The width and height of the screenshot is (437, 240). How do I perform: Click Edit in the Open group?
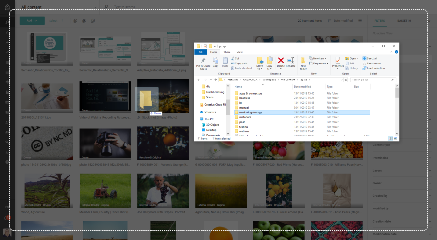pyautogui.click(x=350, y=63)
